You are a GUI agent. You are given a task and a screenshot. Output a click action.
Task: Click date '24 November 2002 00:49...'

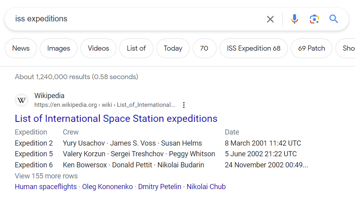click(266, 165)
